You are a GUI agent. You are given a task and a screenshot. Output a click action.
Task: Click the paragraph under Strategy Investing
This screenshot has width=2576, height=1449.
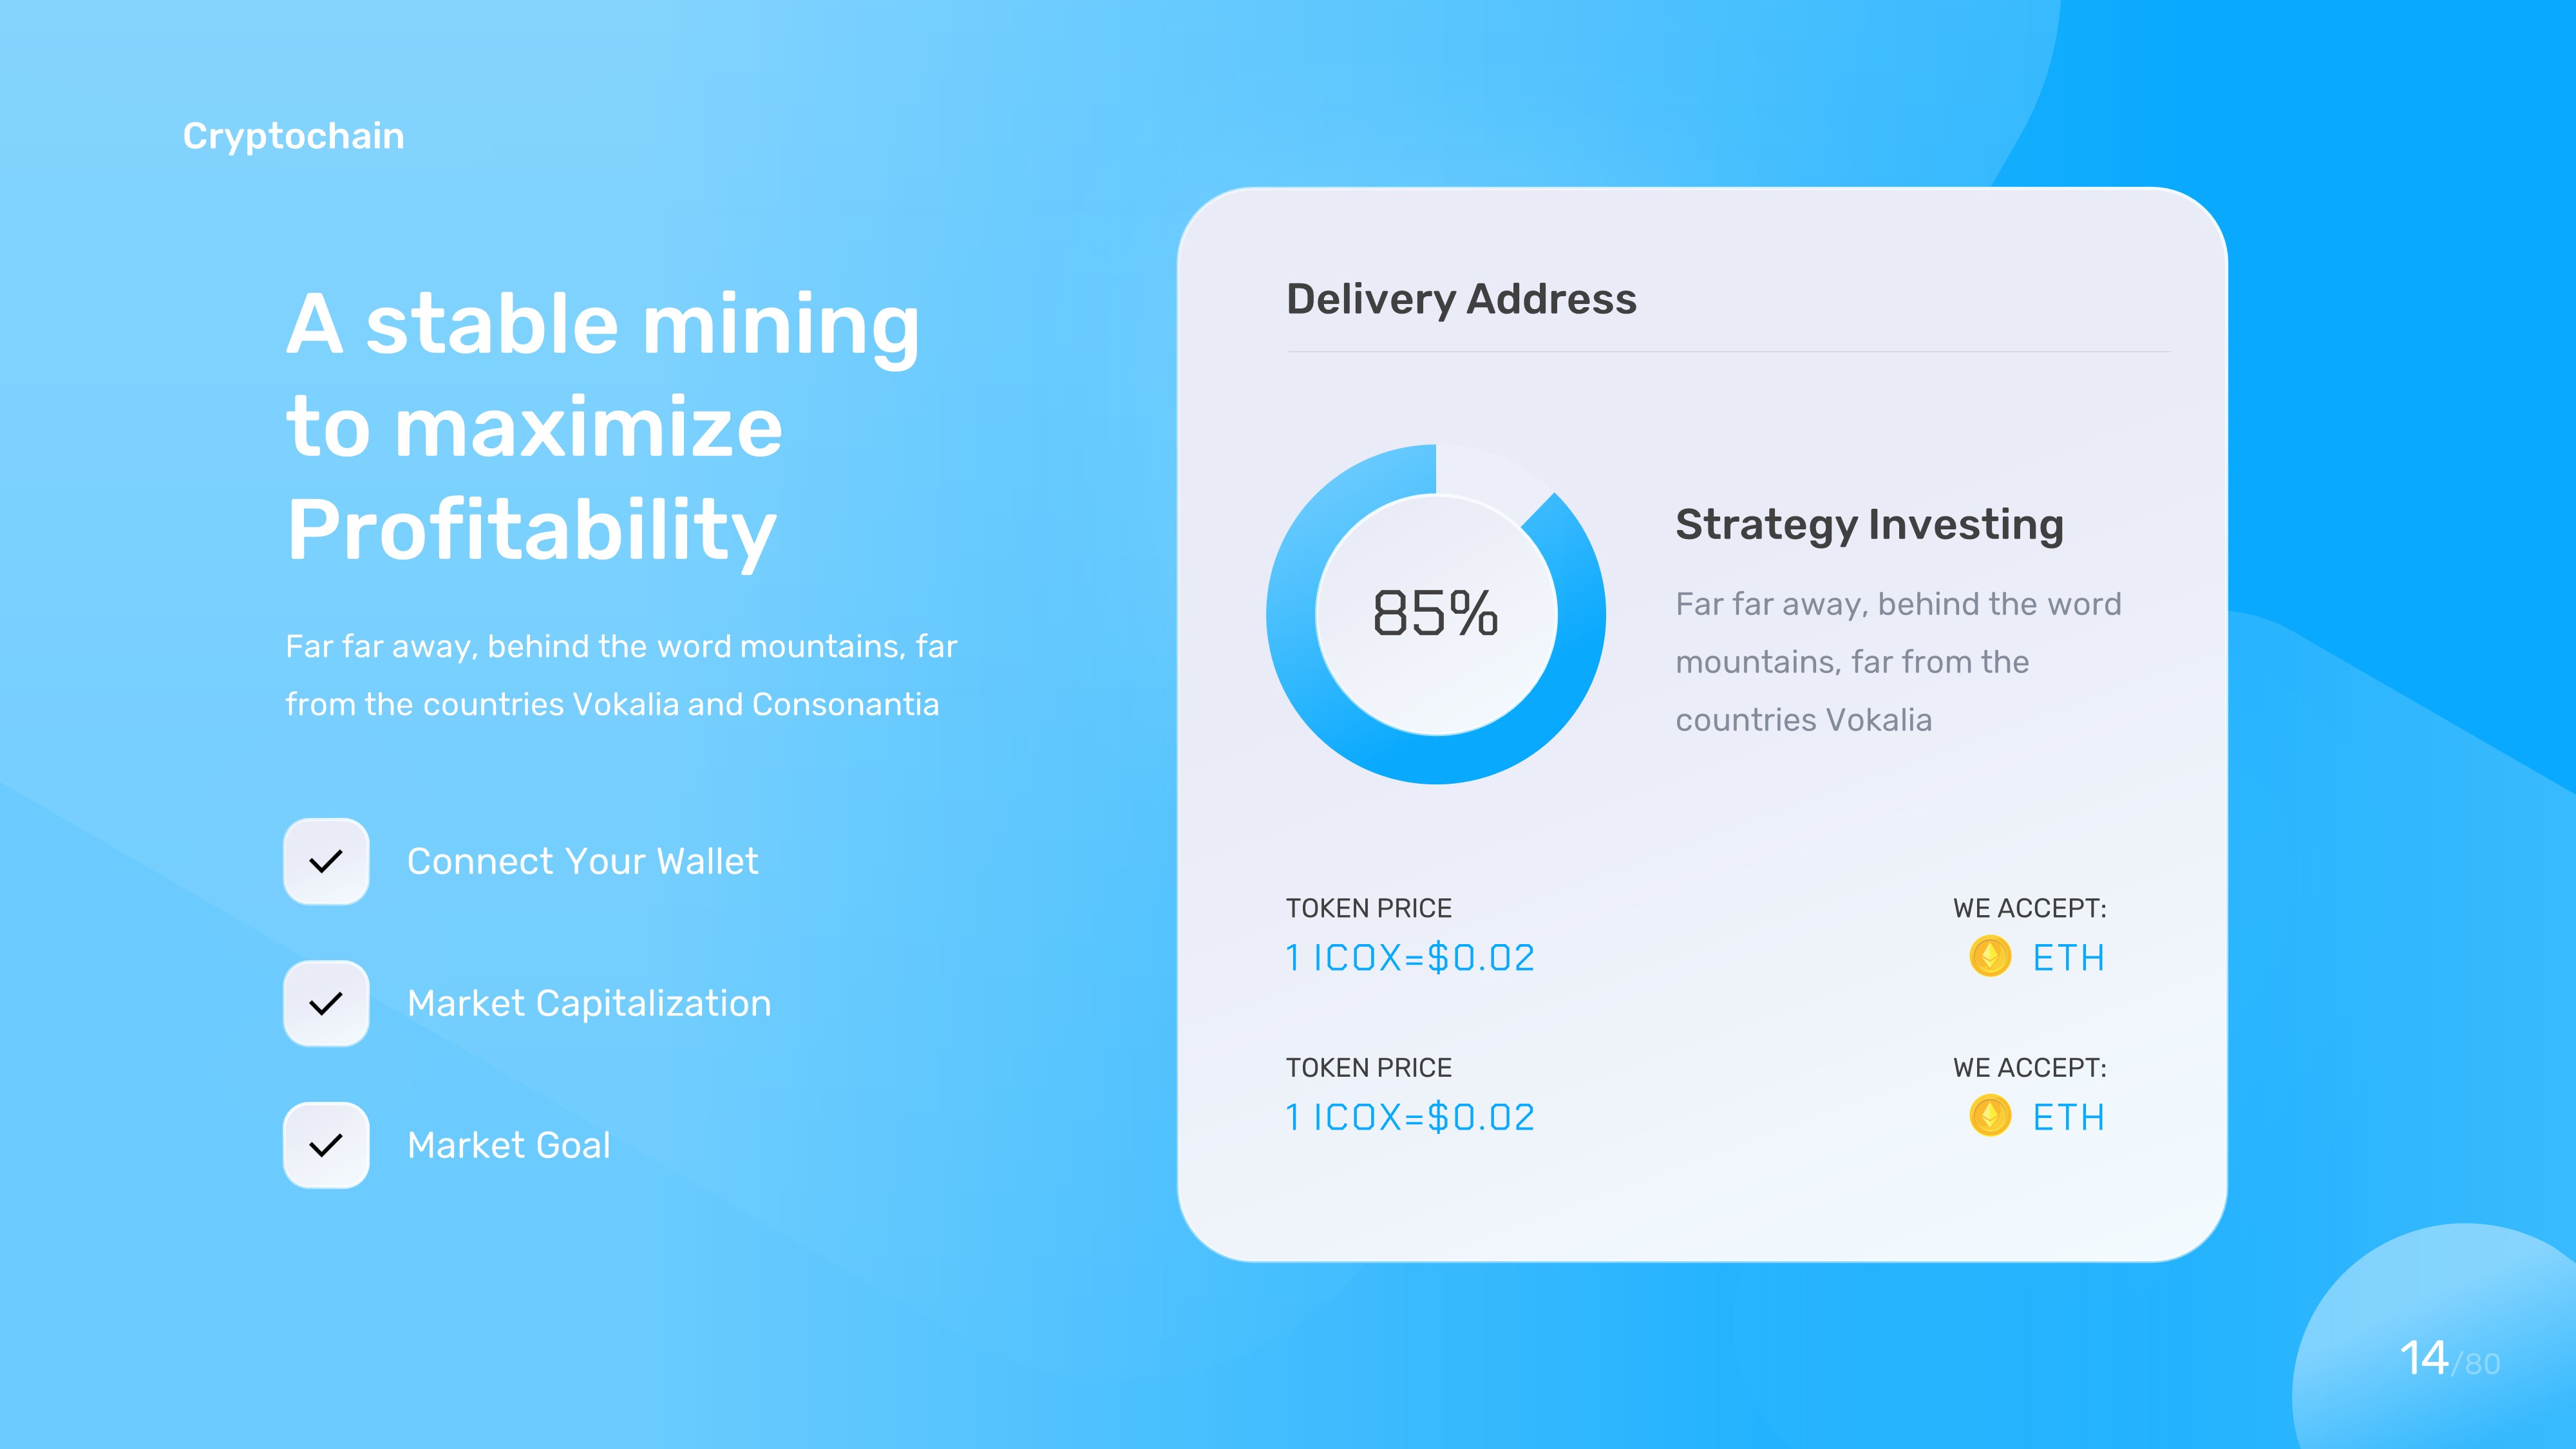click(1897, 662)
